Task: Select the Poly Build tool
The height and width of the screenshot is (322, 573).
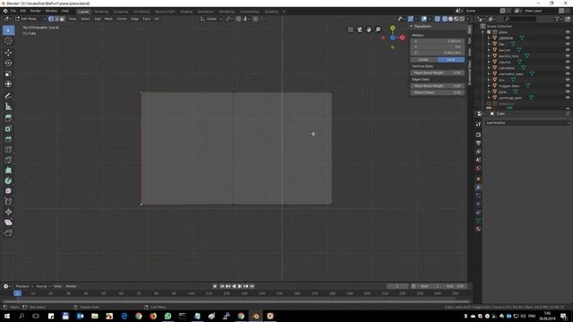Action: click(x=8, y=171)
